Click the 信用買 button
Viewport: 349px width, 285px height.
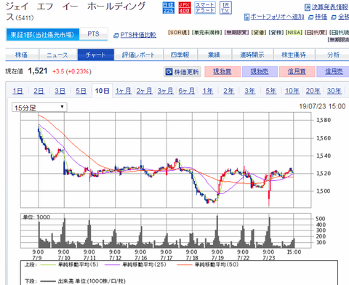tap(297, 72)
